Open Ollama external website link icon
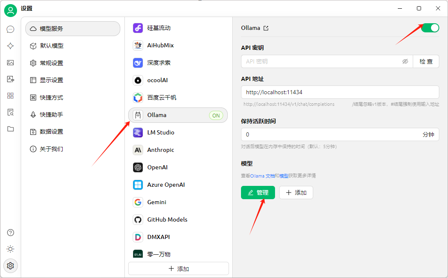This screenshot has height=278, width=448. point(266,28)
